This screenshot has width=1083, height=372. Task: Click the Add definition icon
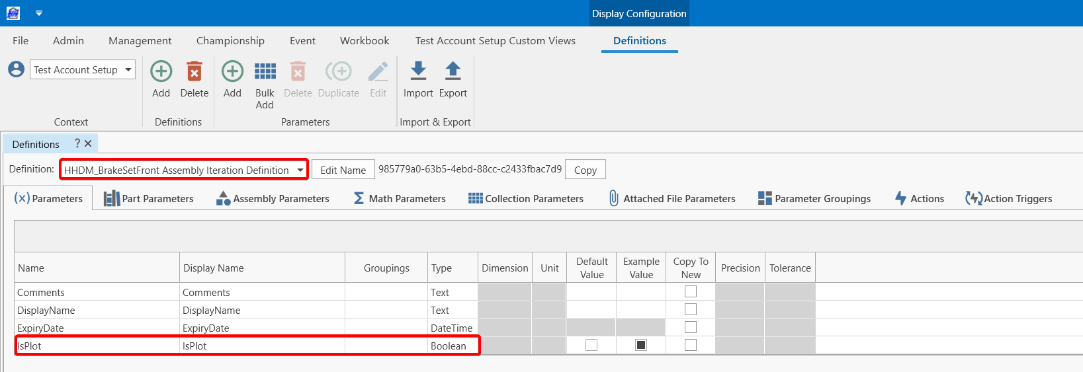pos(161,71)
